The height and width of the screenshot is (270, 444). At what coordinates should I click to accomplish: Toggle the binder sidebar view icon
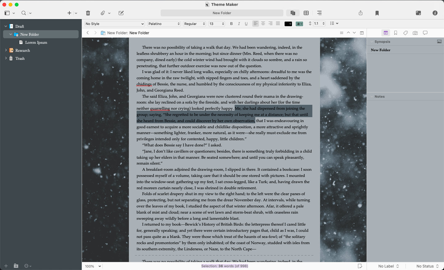click(x=7, y=13)
